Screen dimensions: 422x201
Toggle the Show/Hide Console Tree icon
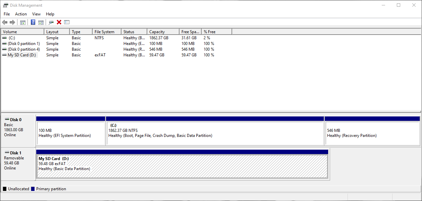click(x=23, y=22)
